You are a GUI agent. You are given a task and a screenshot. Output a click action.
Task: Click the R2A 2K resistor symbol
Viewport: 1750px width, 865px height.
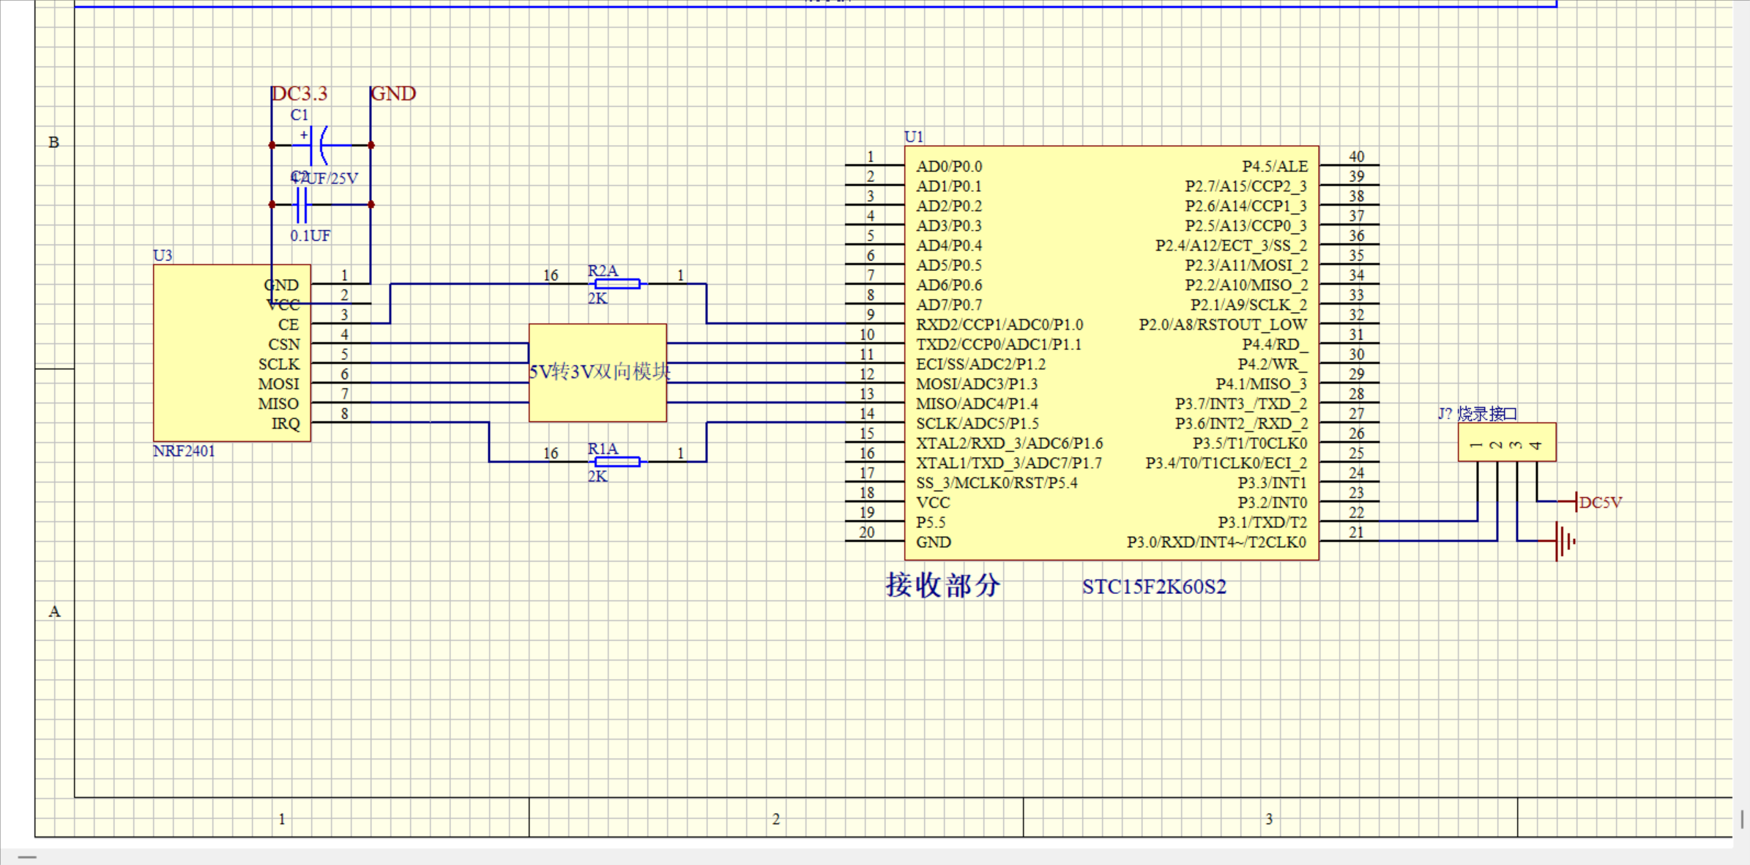617,284
